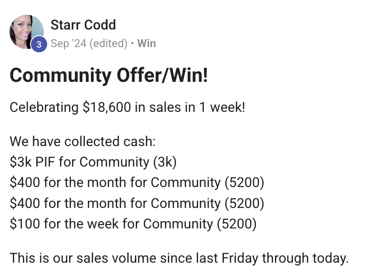Image resolution: width=365 pixels, height=276 pixels.
Task: Click the $18,600 sales amount
Action: coord(107,107)
